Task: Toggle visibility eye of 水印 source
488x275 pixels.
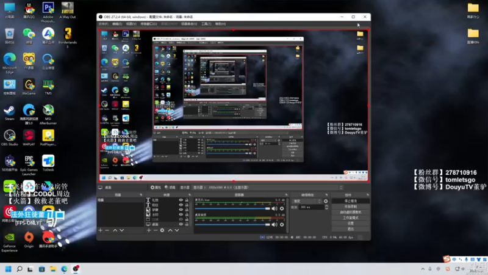Action: 181,215
